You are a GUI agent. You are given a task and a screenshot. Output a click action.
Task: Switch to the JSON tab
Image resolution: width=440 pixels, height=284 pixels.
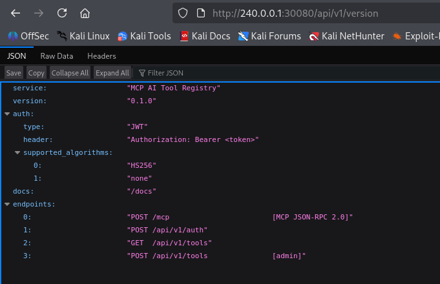[17, 56]
